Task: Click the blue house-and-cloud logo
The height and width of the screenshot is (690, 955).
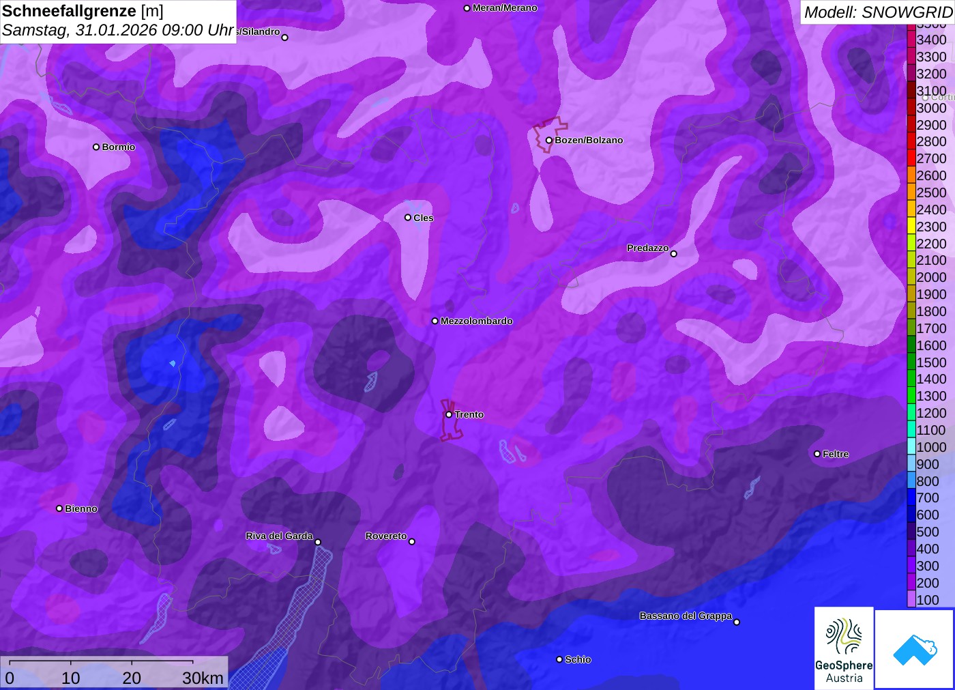Action: pyautogui.click(x=915, y=648)
